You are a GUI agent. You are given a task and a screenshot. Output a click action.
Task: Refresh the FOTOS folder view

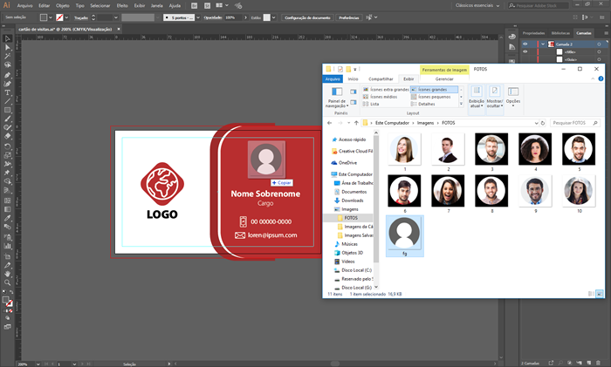point(543,123)
